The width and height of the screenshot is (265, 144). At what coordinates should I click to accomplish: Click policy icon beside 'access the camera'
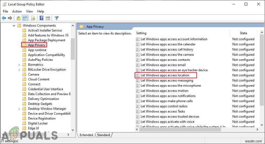pyautogui.click(x=138, y=55)
